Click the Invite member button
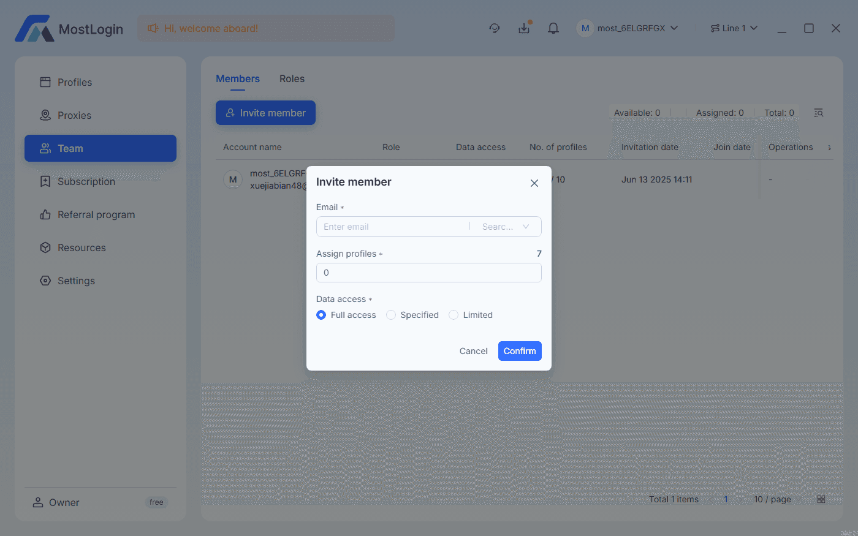The image size is (858, 536). 265,113
